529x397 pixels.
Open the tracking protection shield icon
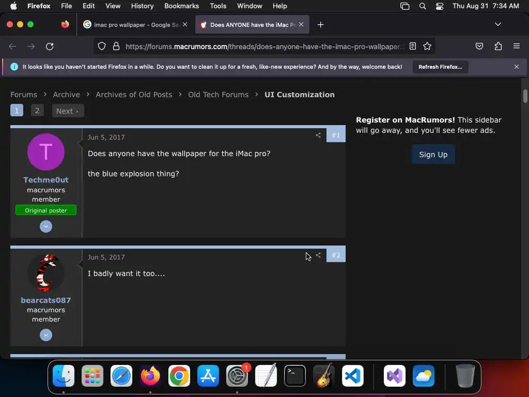(102, 46)
